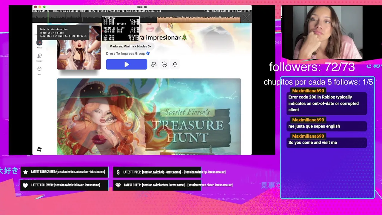The image size is (382, 215).
Task: Click the 'So you come and visit me' message
Action: coord(327,142)
